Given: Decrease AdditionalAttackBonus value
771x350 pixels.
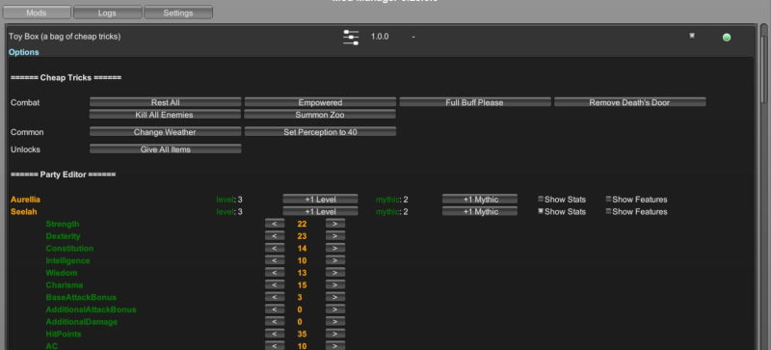Looking at the screenshot, I should (x=275, y=310).
